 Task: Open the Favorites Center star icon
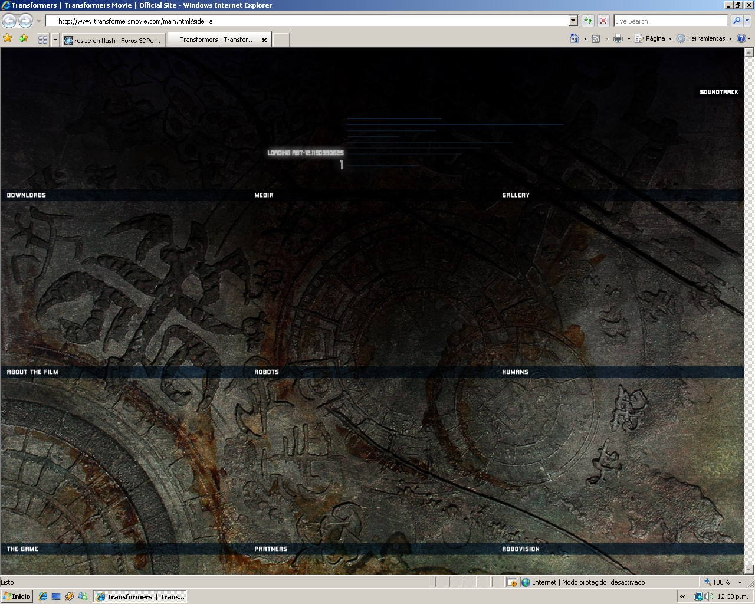[x=8, y=39]
